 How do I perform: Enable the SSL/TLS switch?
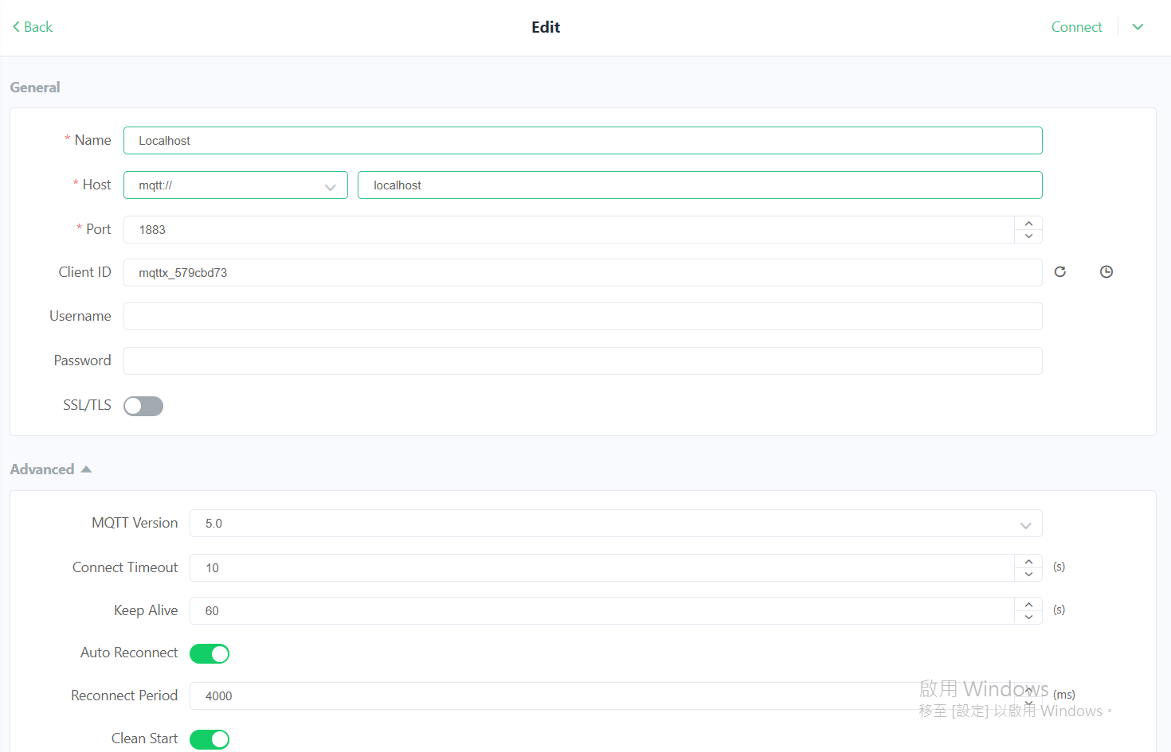point(143,407)
